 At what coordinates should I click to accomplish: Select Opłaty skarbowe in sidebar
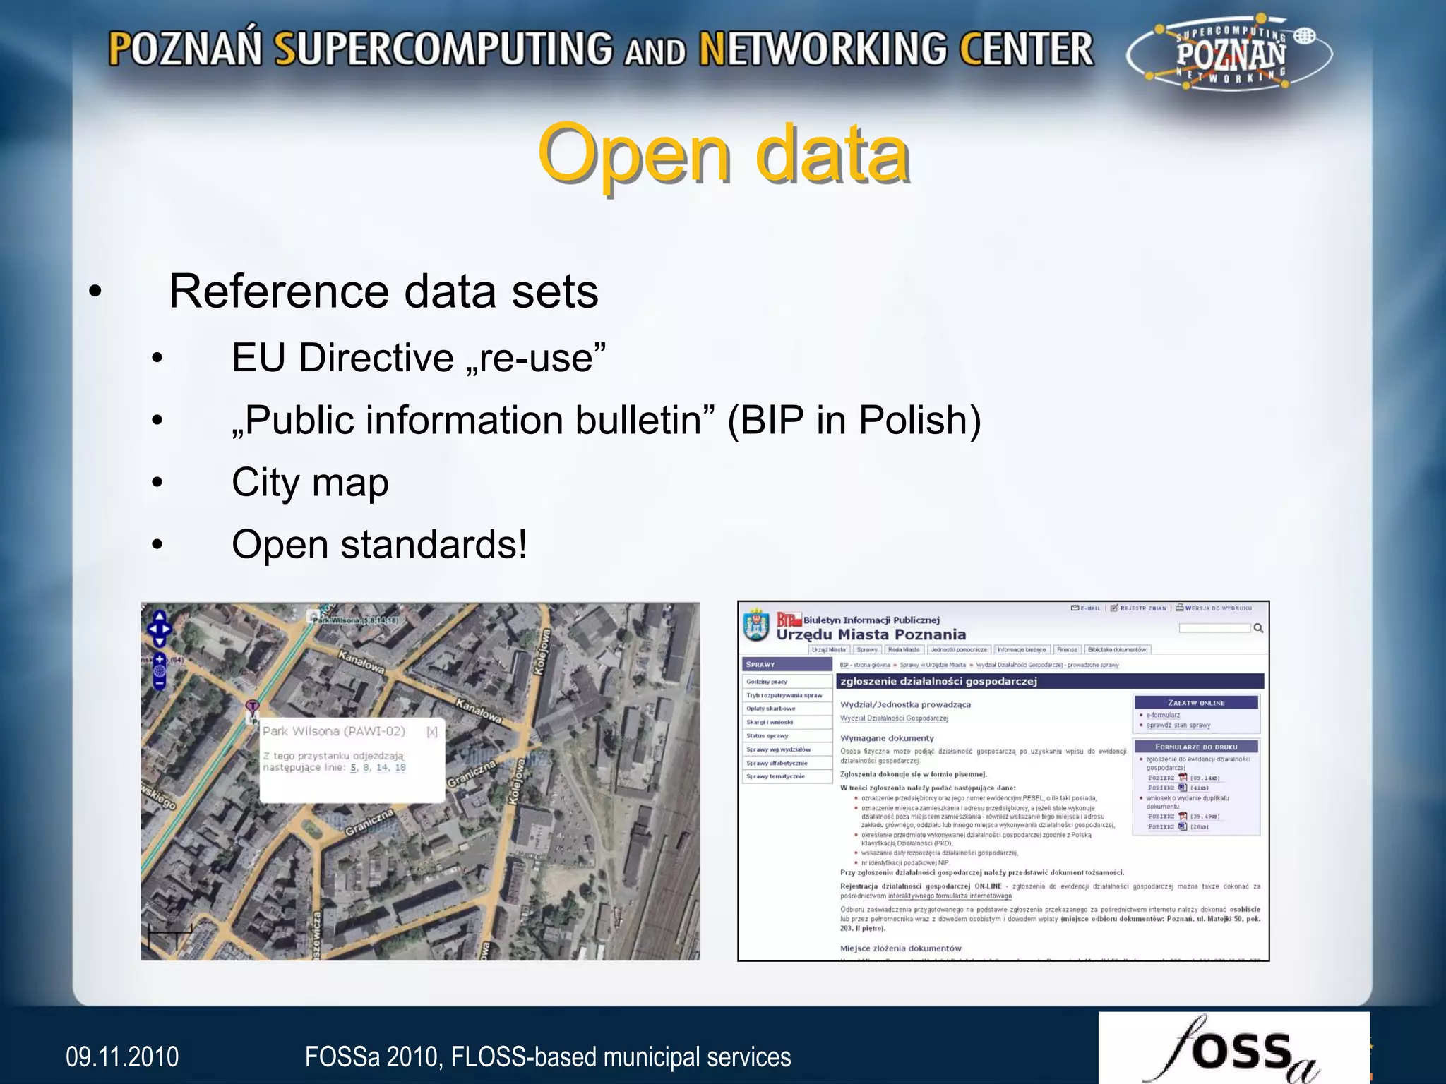(x=787, y=709)
